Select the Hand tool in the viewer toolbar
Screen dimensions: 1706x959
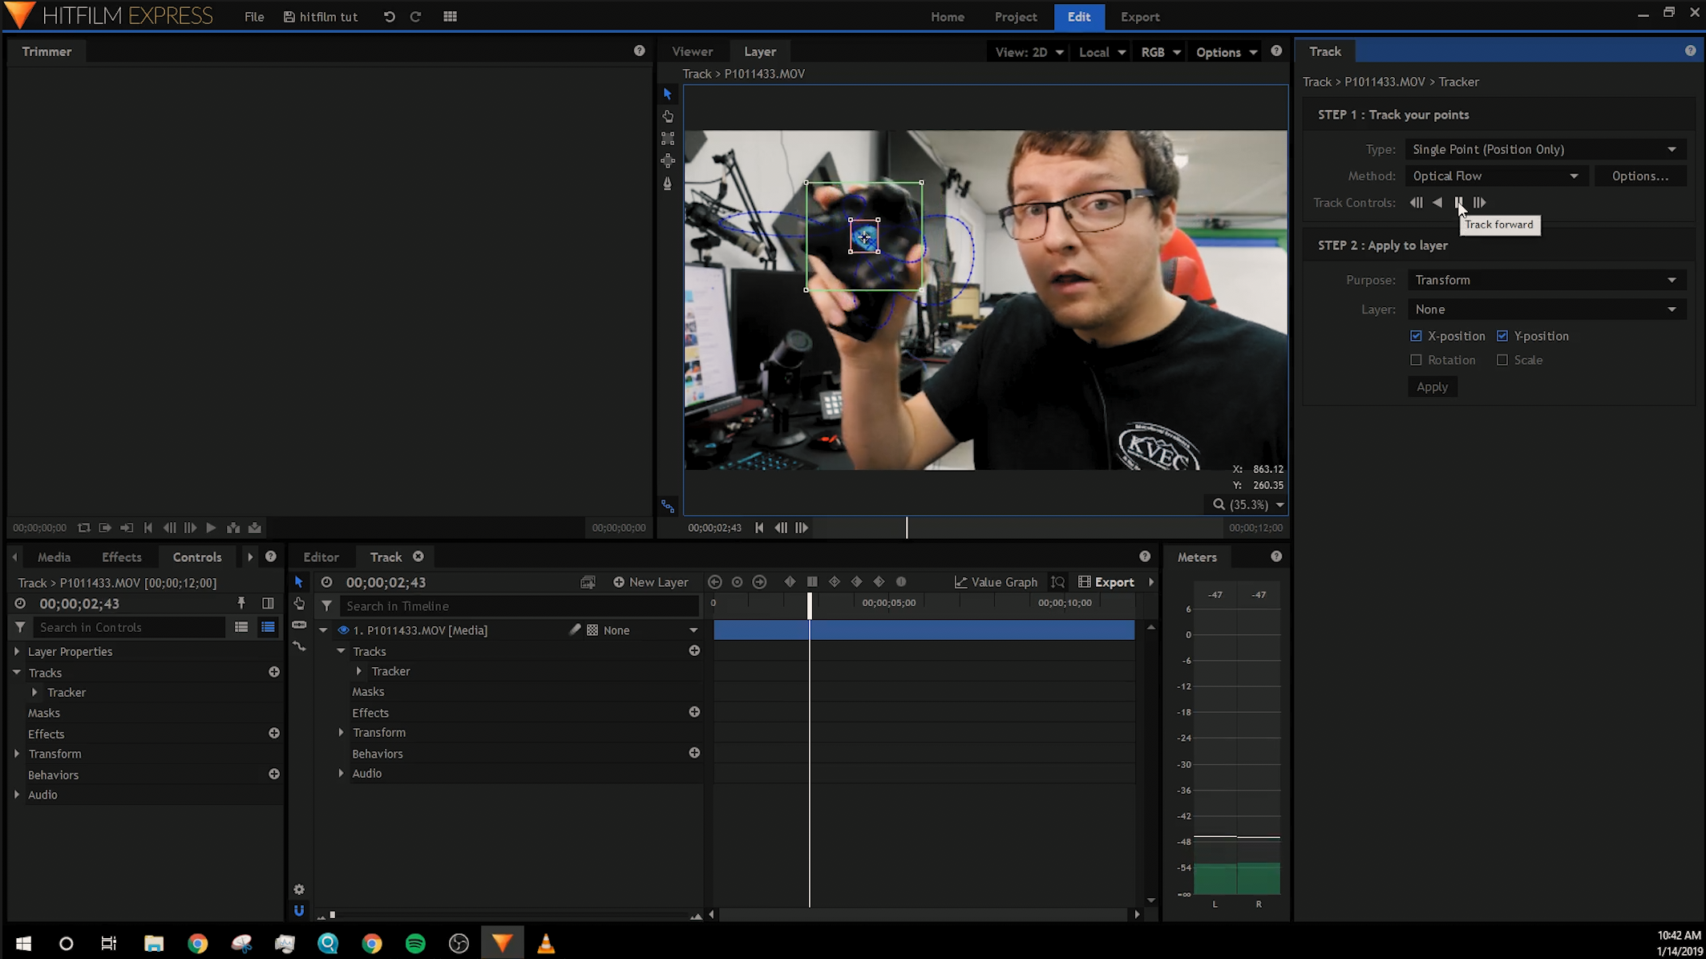tap(668, 116)
